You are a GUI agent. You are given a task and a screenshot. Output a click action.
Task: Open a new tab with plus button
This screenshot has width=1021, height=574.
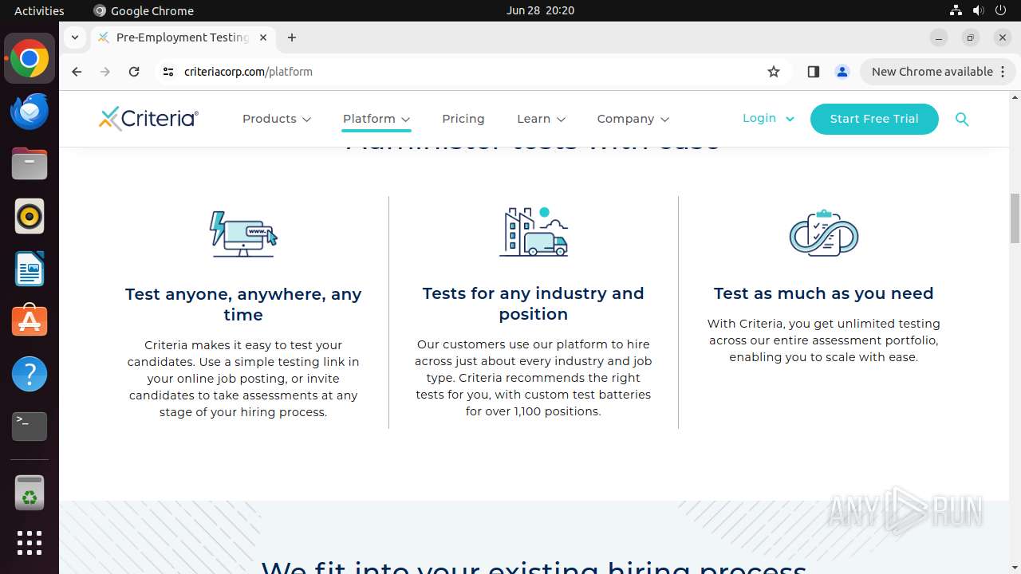point(292,37)
